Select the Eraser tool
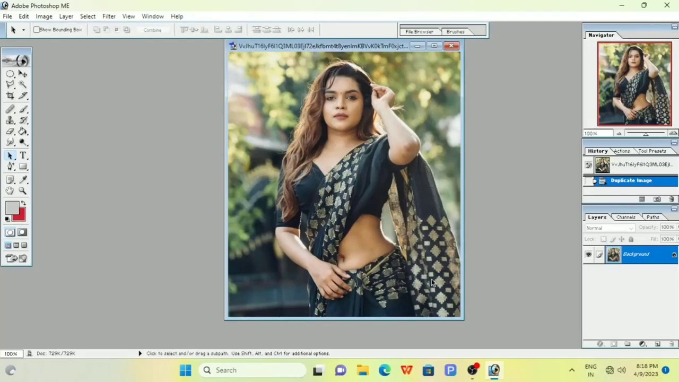Image resolution: width=679 pixels, height=382 pixels. click(x=10, y=131)
